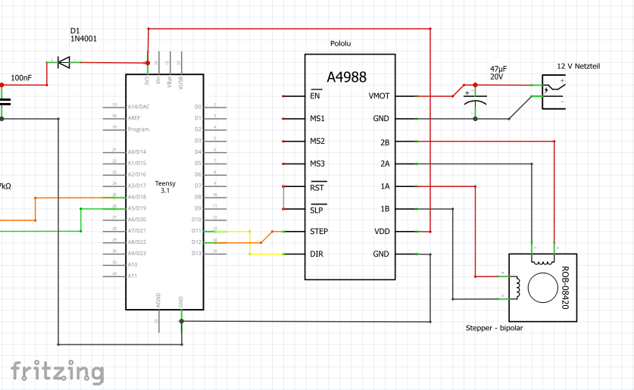Select the VDD pin label
The height and width of the screenshot is (390, 634).
[382, 231]
